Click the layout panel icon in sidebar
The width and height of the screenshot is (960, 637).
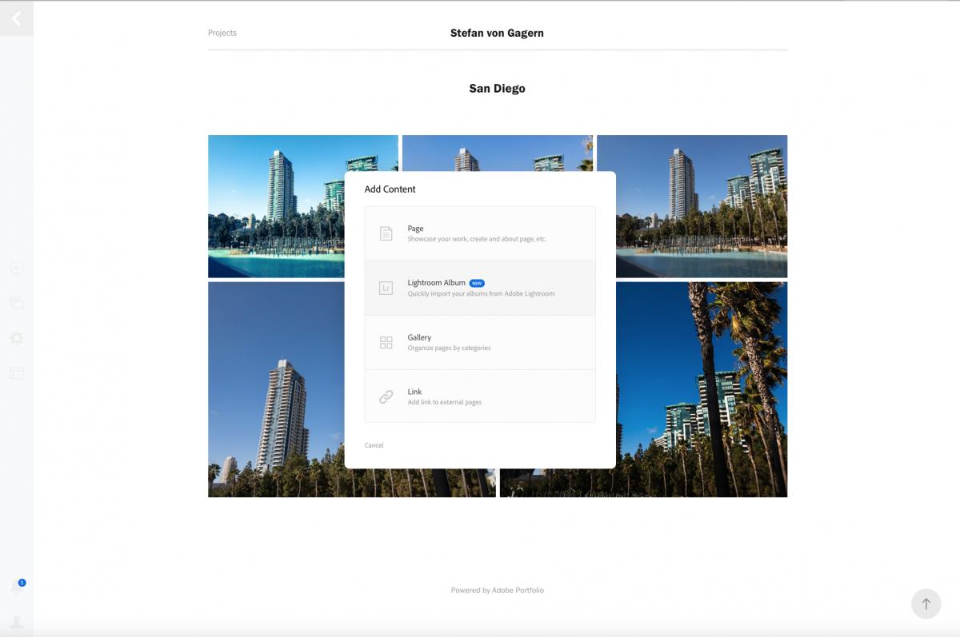coord(16,373)
